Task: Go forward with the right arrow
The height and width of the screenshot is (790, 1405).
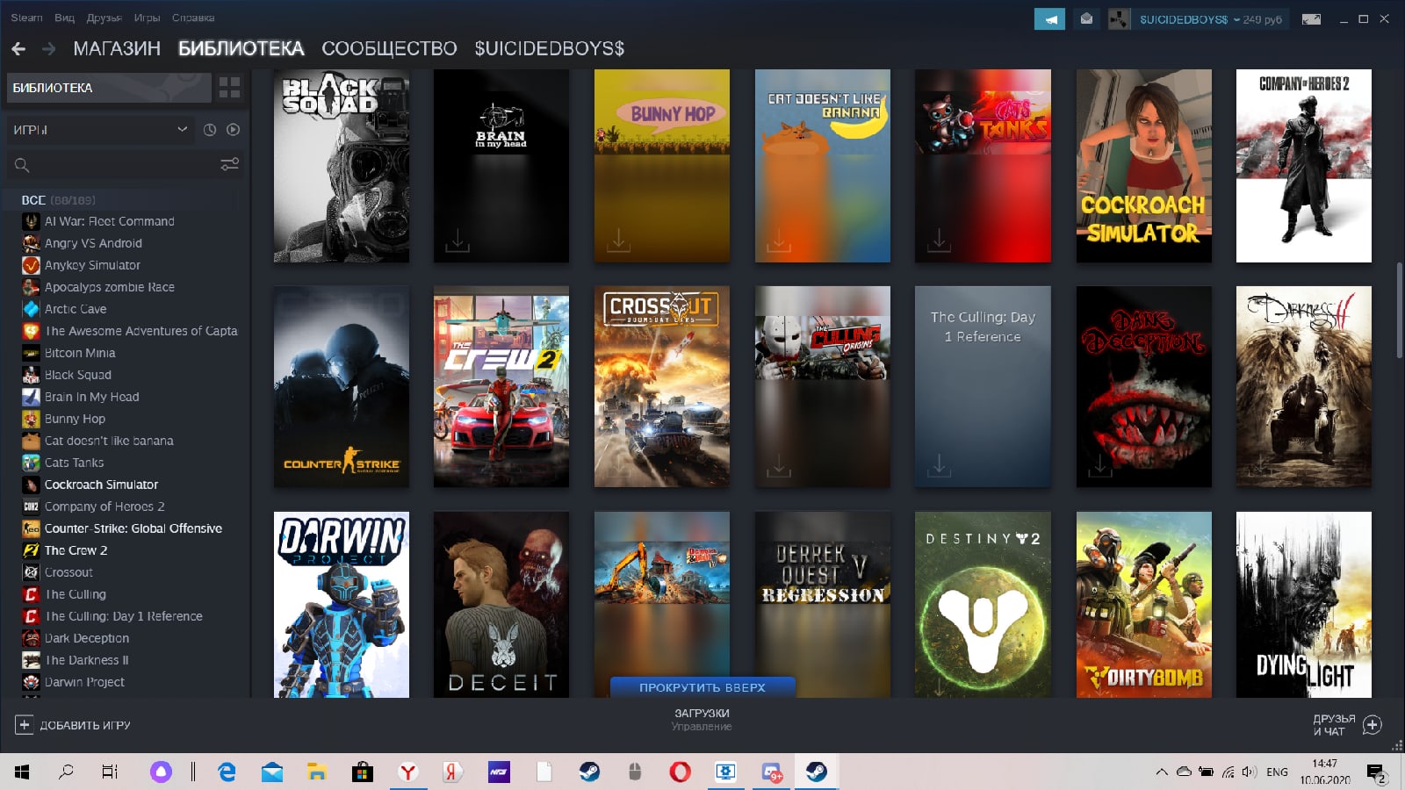Action: [x=48, y=48]
